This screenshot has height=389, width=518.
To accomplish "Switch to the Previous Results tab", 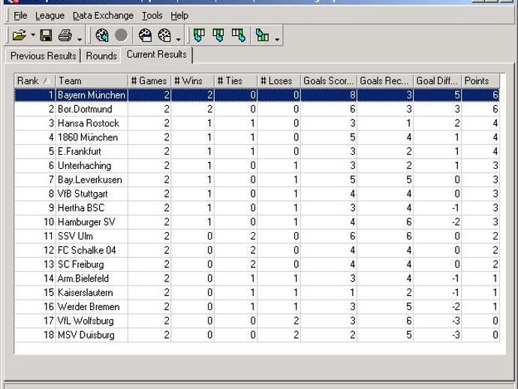I will pos(44,56).
